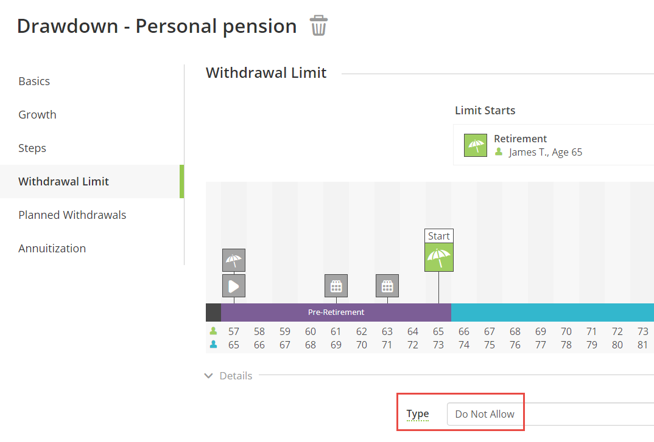Viewport: 654px width, 442px height.
Task: Open the Annuitization section
Action: click(52, 248)
